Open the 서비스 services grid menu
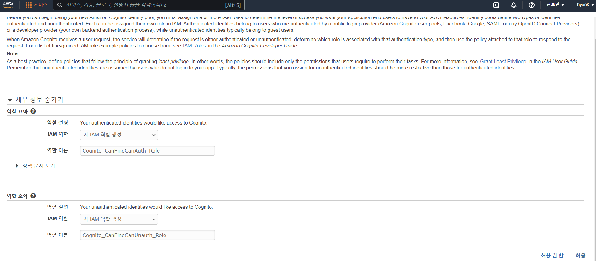 29,5
